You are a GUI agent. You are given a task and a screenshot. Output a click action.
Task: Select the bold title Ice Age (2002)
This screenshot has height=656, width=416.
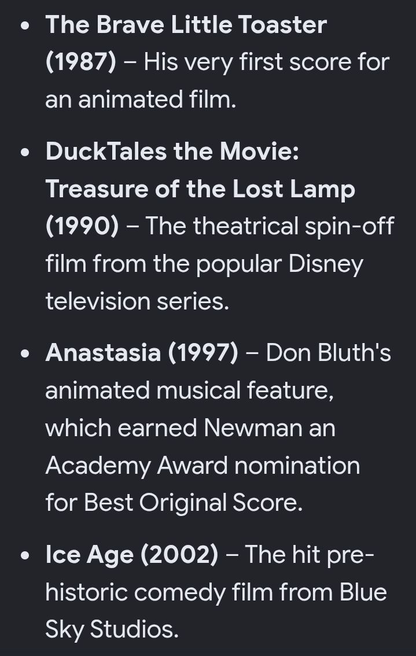(x=132, y=554)
